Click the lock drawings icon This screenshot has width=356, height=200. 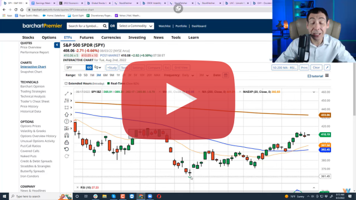[x=67, y=142]
